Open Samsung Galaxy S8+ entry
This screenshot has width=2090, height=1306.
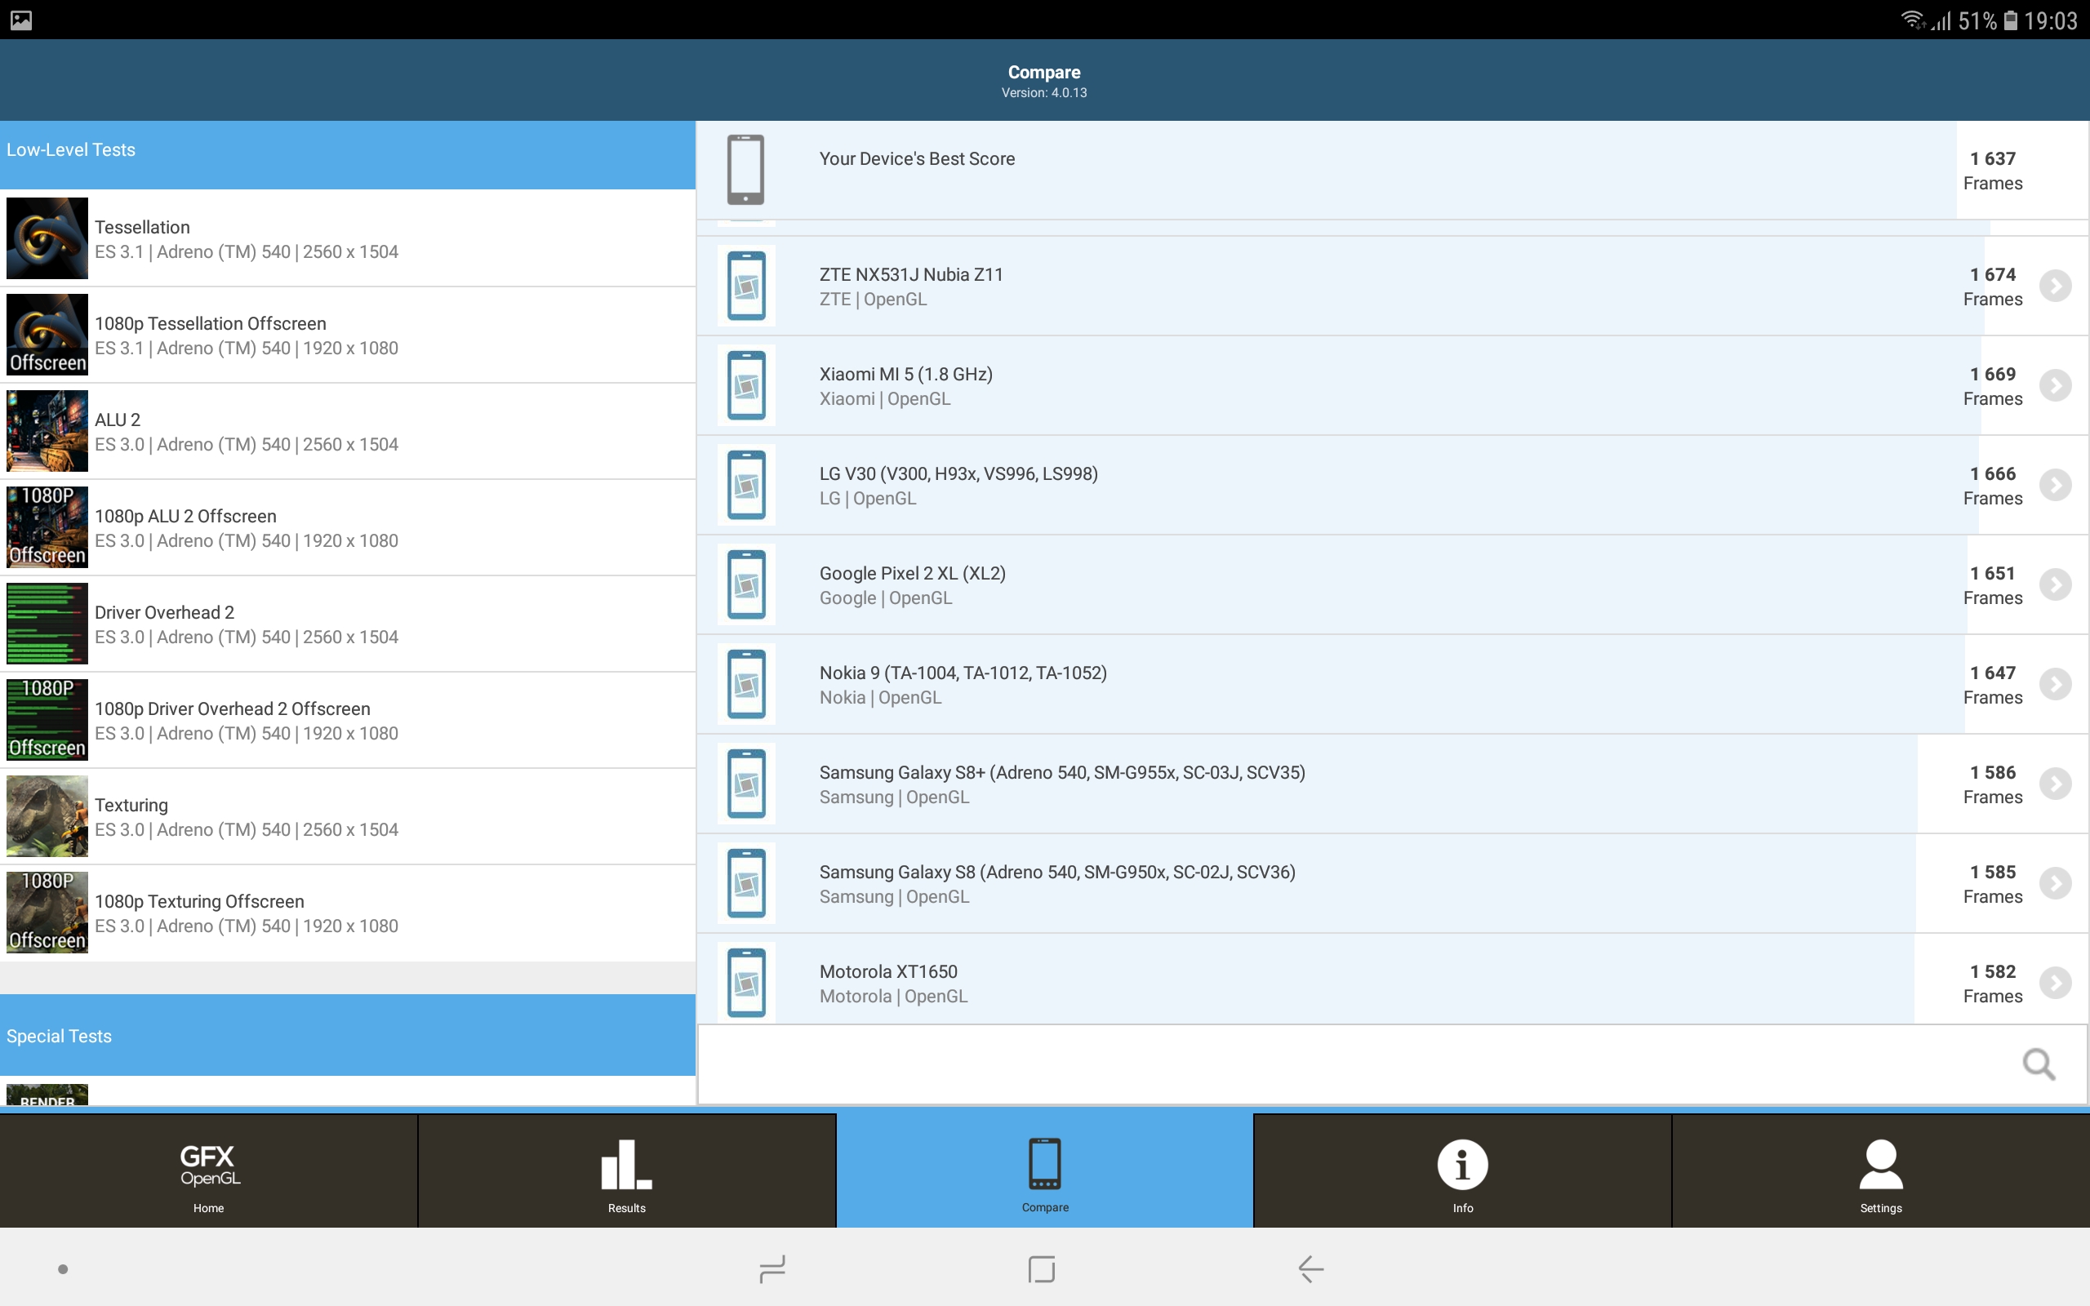(x=1392, y=784)
